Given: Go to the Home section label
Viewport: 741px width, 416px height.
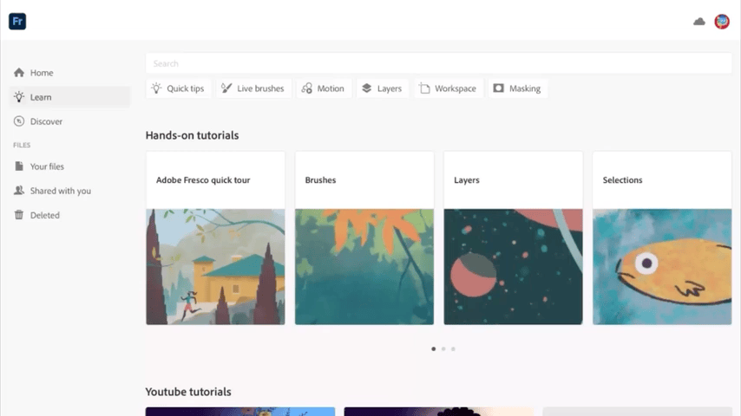Looking at the screenshot, I should [x=42, y=73].
